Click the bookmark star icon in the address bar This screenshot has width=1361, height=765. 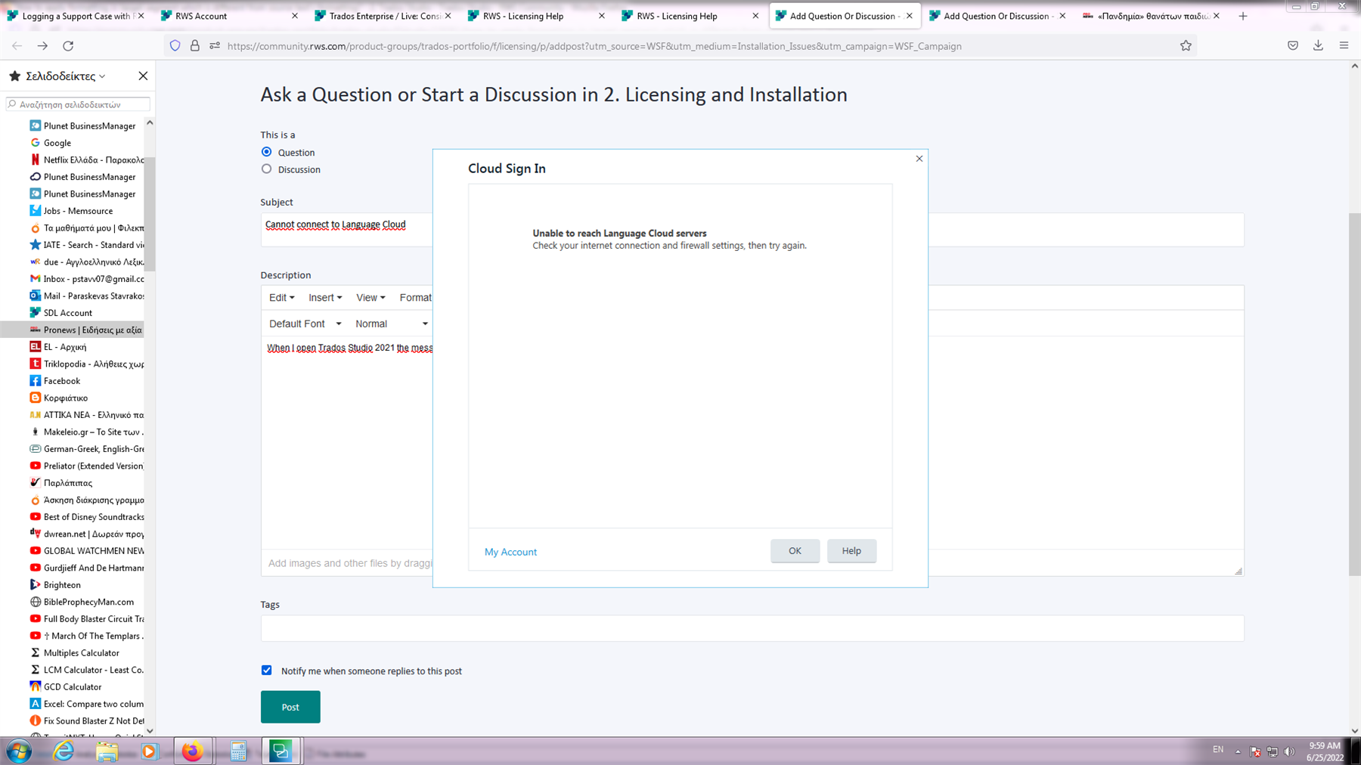(x=1186, y=45)
